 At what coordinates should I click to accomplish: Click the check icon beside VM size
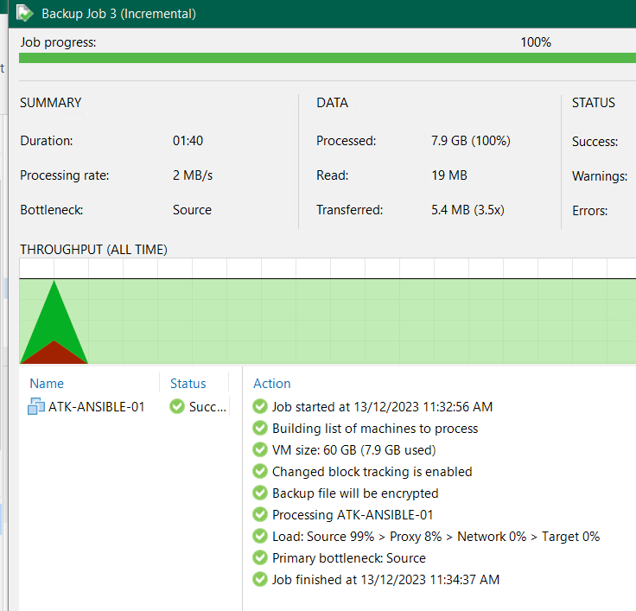pyautogui.click(x=260, y=449)
